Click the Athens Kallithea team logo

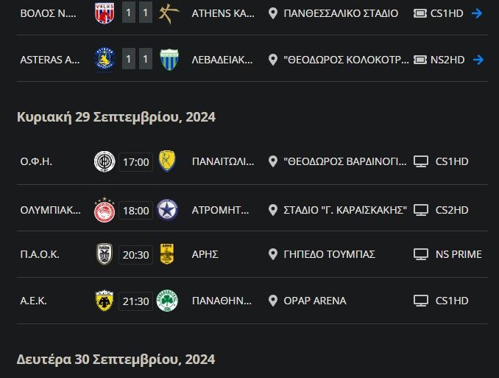168,13
